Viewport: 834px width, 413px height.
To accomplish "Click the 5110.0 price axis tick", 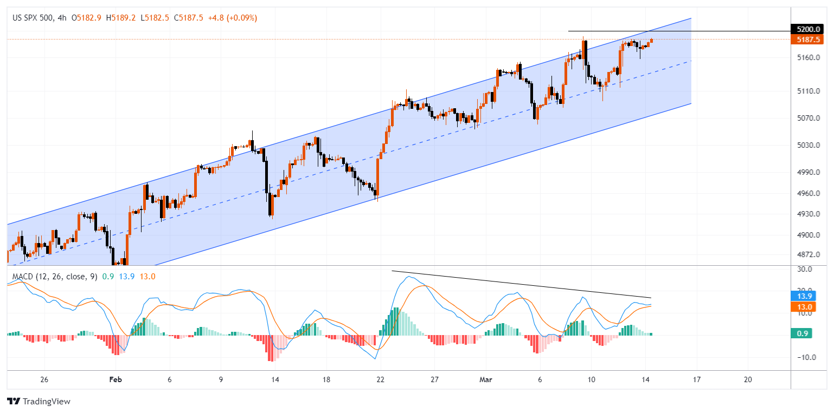I will pyautogui.click(x=808, y=91).
